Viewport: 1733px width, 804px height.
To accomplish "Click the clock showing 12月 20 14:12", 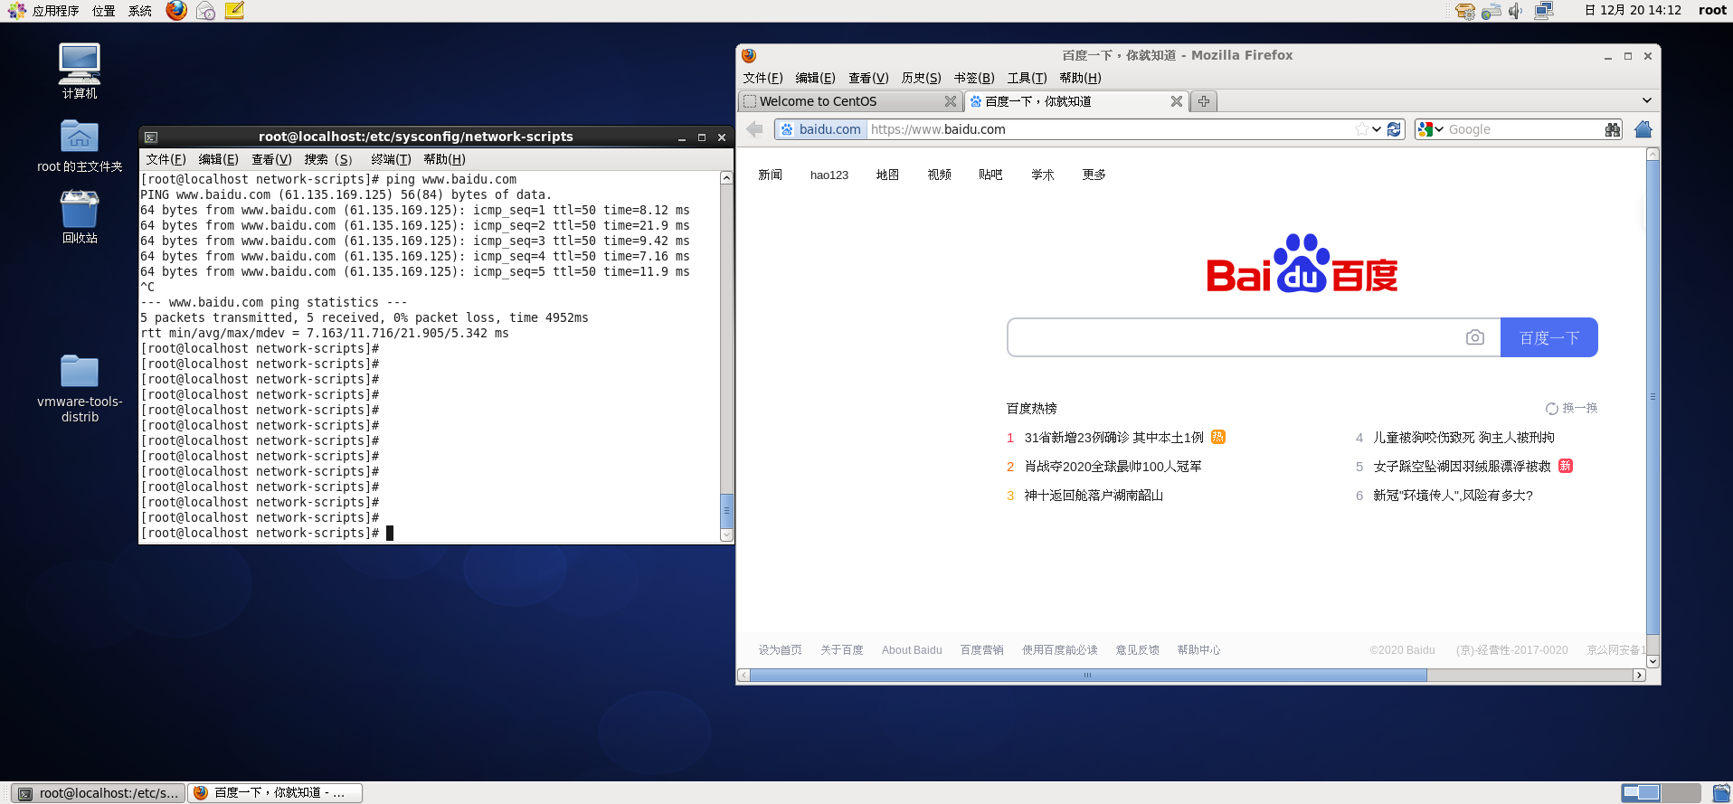I will click(1633, 11).
